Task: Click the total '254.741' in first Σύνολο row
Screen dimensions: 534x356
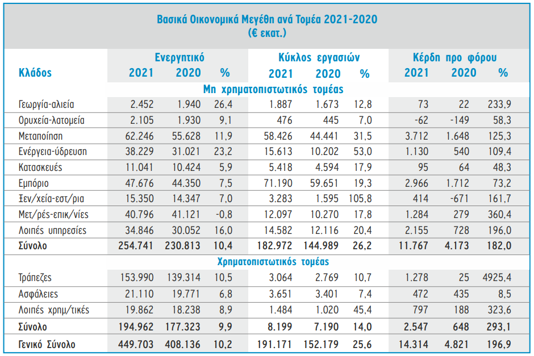Action: click(136, 246)
